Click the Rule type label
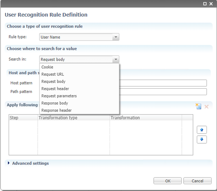 point(18,37)
